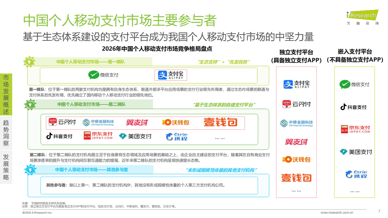Open the www.iresearch.com.cn link
This screenshot has width=388, height=218.
[337, 212]
